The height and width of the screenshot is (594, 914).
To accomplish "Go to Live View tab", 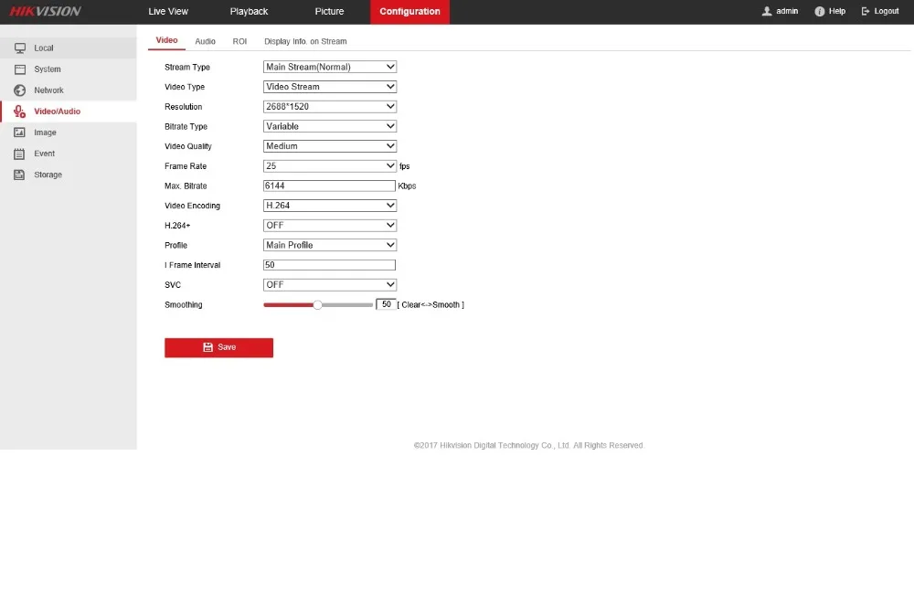I will 168,12.
